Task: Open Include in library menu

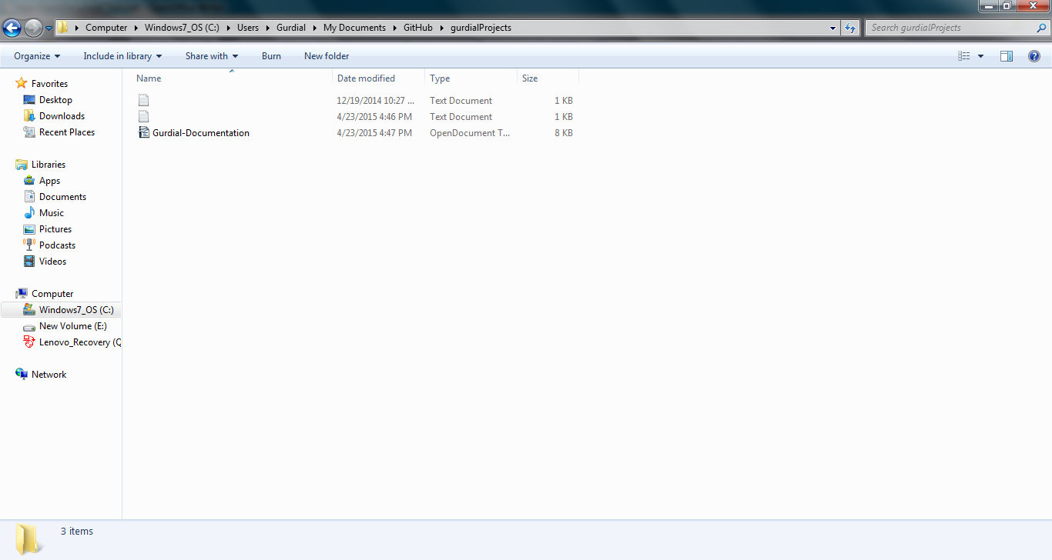Action: coord(122,56)
